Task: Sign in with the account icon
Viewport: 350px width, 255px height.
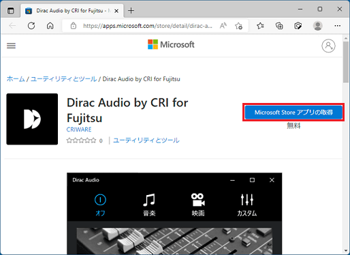Action: (328, 46)
